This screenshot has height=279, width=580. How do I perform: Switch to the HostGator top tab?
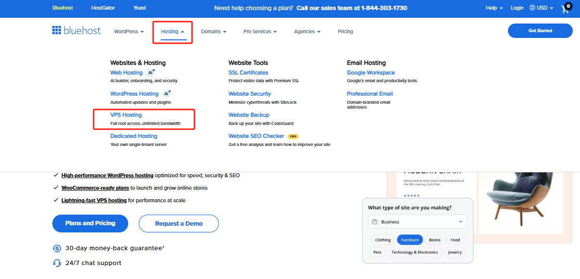(103, 8)
